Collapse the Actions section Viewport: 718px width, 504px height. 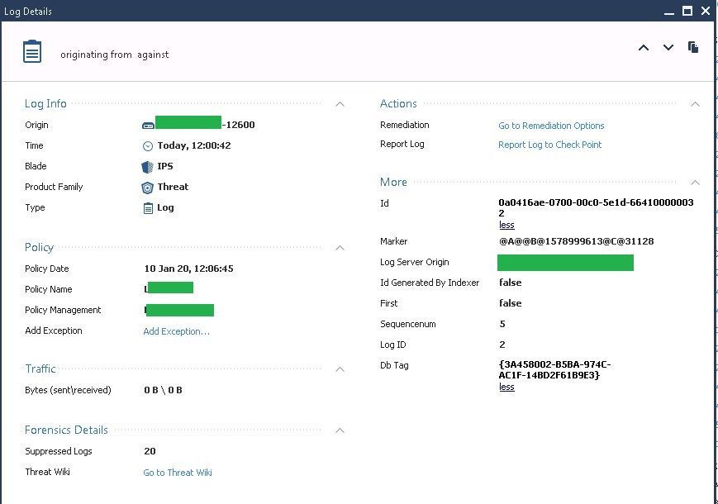click(x=694, y=104)
